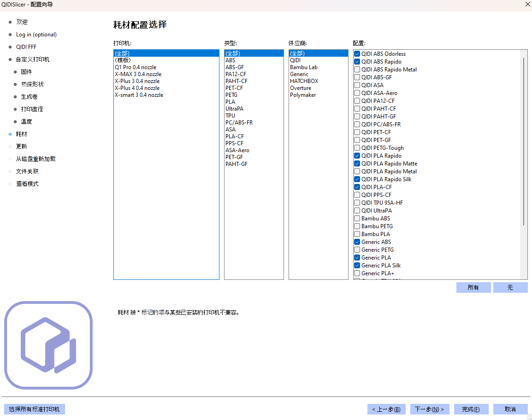Image resolution: width=532 pixels, height=420 pixels.
Task: Select X-MAX 3 0.4 nozzle printer
Action: (x=166, y=74)
